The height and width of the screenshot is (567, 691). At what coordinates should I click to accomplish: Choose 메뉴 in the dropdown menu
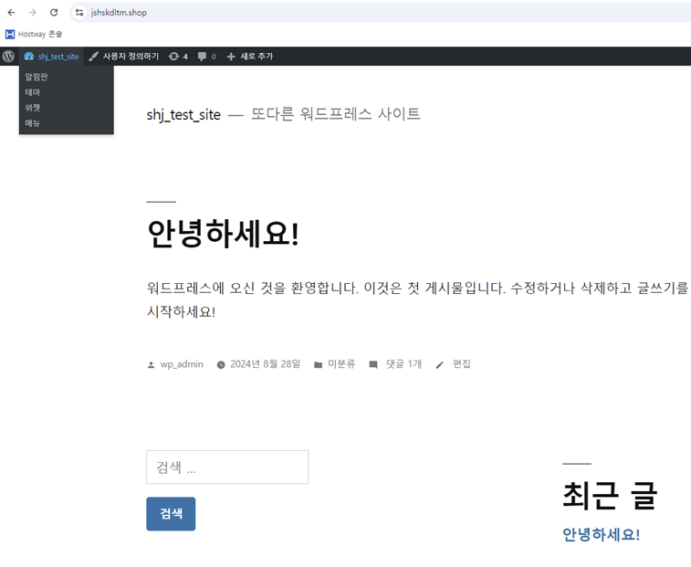pyautogui.click(x=33, y=123)
